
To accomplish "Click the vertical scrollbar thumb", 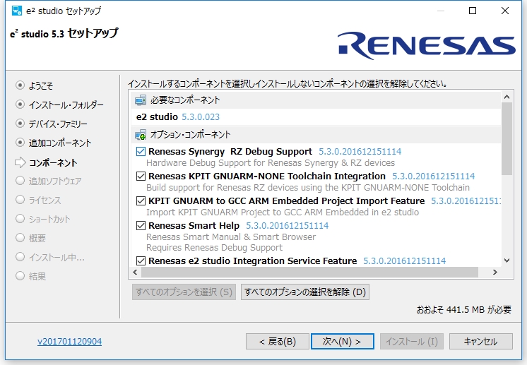I will (x=507, y=139).
